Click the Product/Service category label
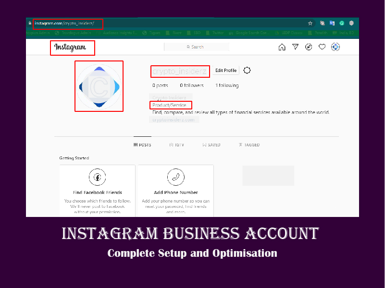The height and width of the screenshot is (288, 385). click(x=169, y=105)
